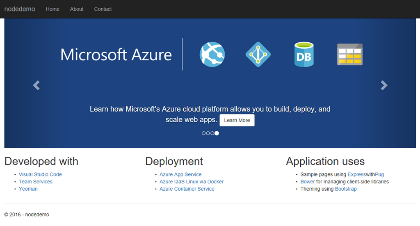Follow the Azure App Service link
Screen dimensions: 420x226
pos(180,174)
